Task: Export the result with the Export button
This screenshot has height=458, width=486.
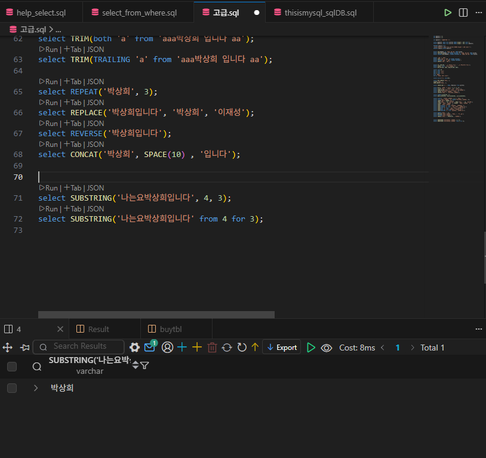Action: [282, 348]
